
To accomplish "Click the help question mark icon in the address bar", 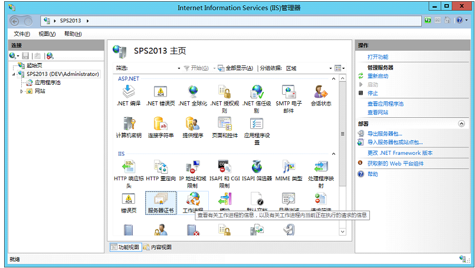I will [460, 20].
